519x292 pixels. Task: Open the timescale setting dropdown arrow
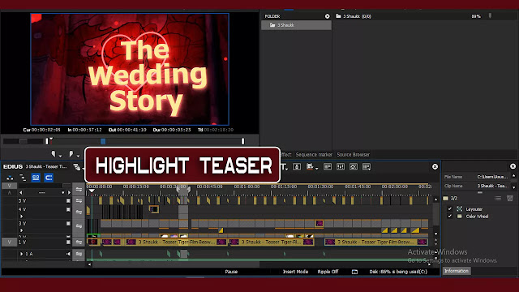click(62, 193)
